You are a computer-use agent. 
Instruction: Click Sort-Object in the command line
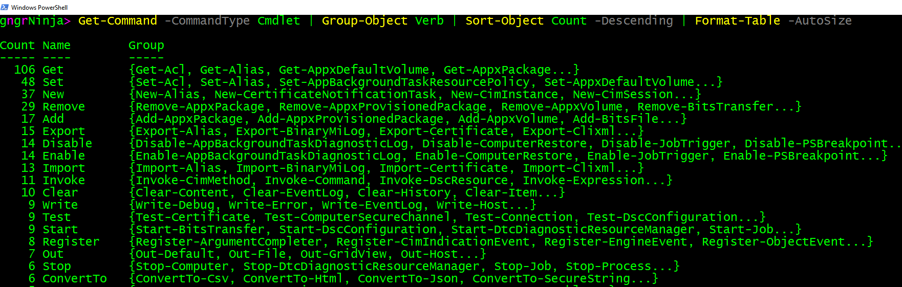tap(504, 21)
